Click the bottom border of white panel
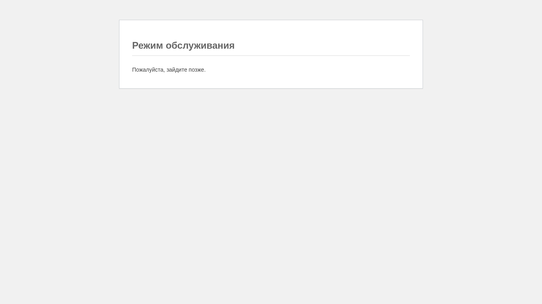 [x=271, y=88]
